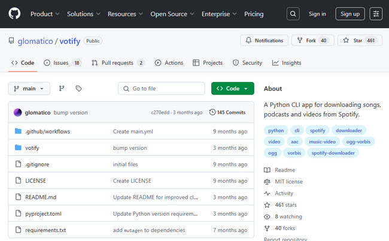The width and height of the screenshot is (389, 241).
Task: Go to the Actions tab
Action: click(x=169, y=63)
